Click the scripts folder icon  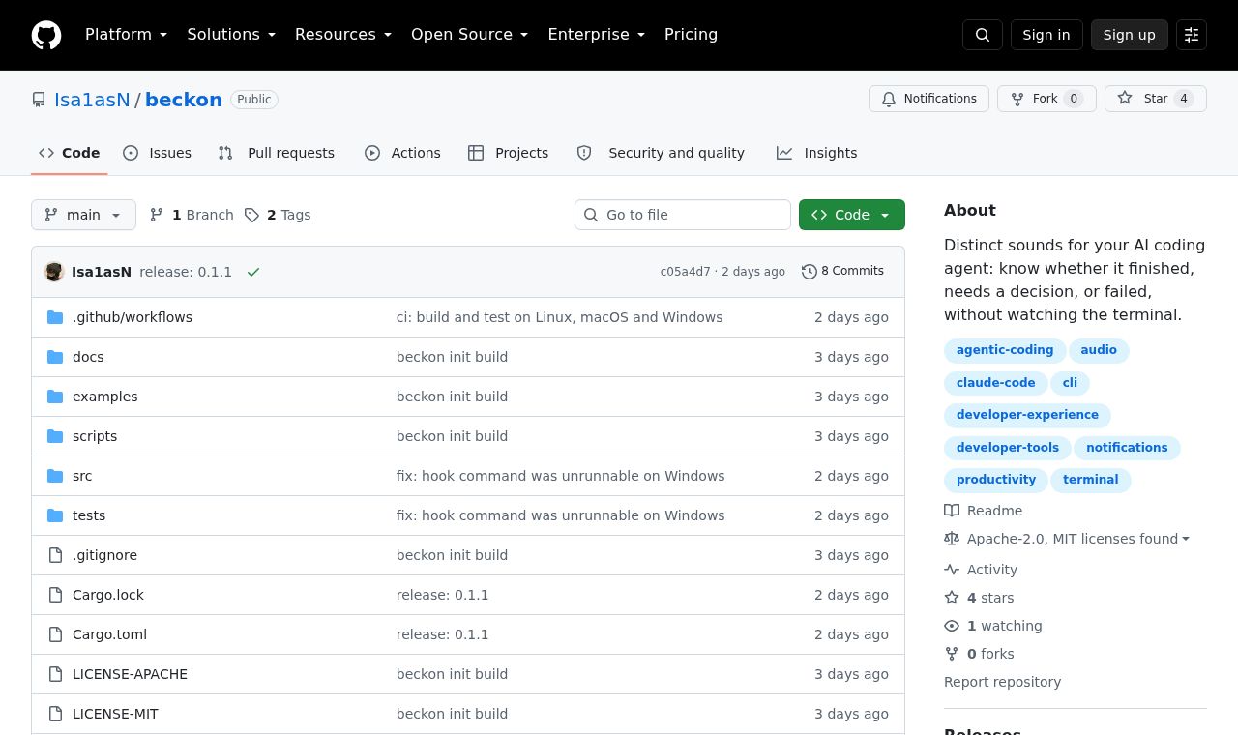[x=55, y=436]
